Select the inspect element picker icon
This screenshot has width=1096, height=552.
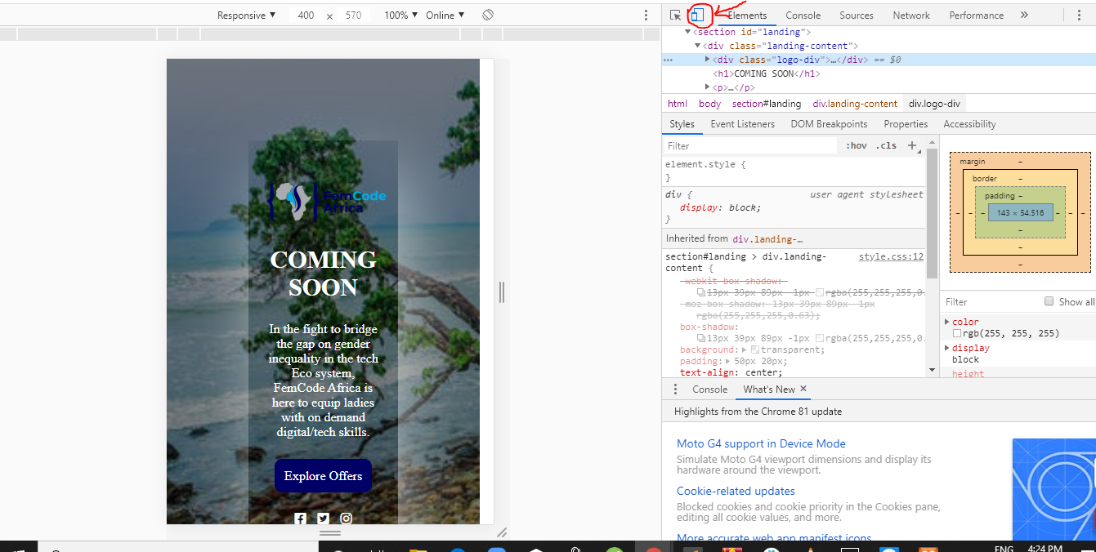[x=674, y=15]
